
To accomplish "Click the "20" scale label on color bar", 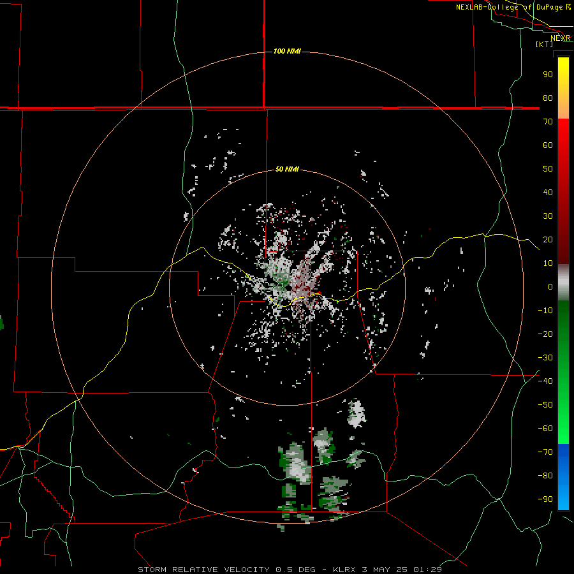I will point(548,239).
